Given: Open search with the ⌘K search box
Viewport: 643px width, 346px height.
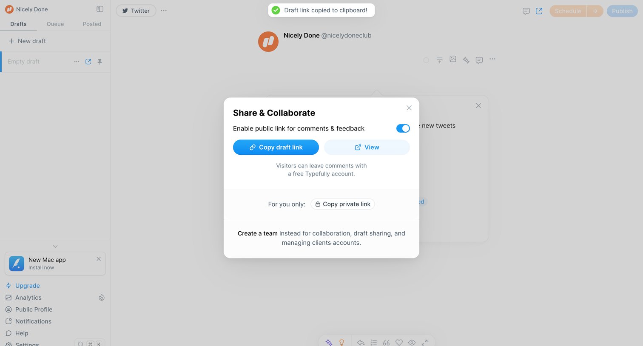Looking at the screenshot, I should (x=90, y=343).
